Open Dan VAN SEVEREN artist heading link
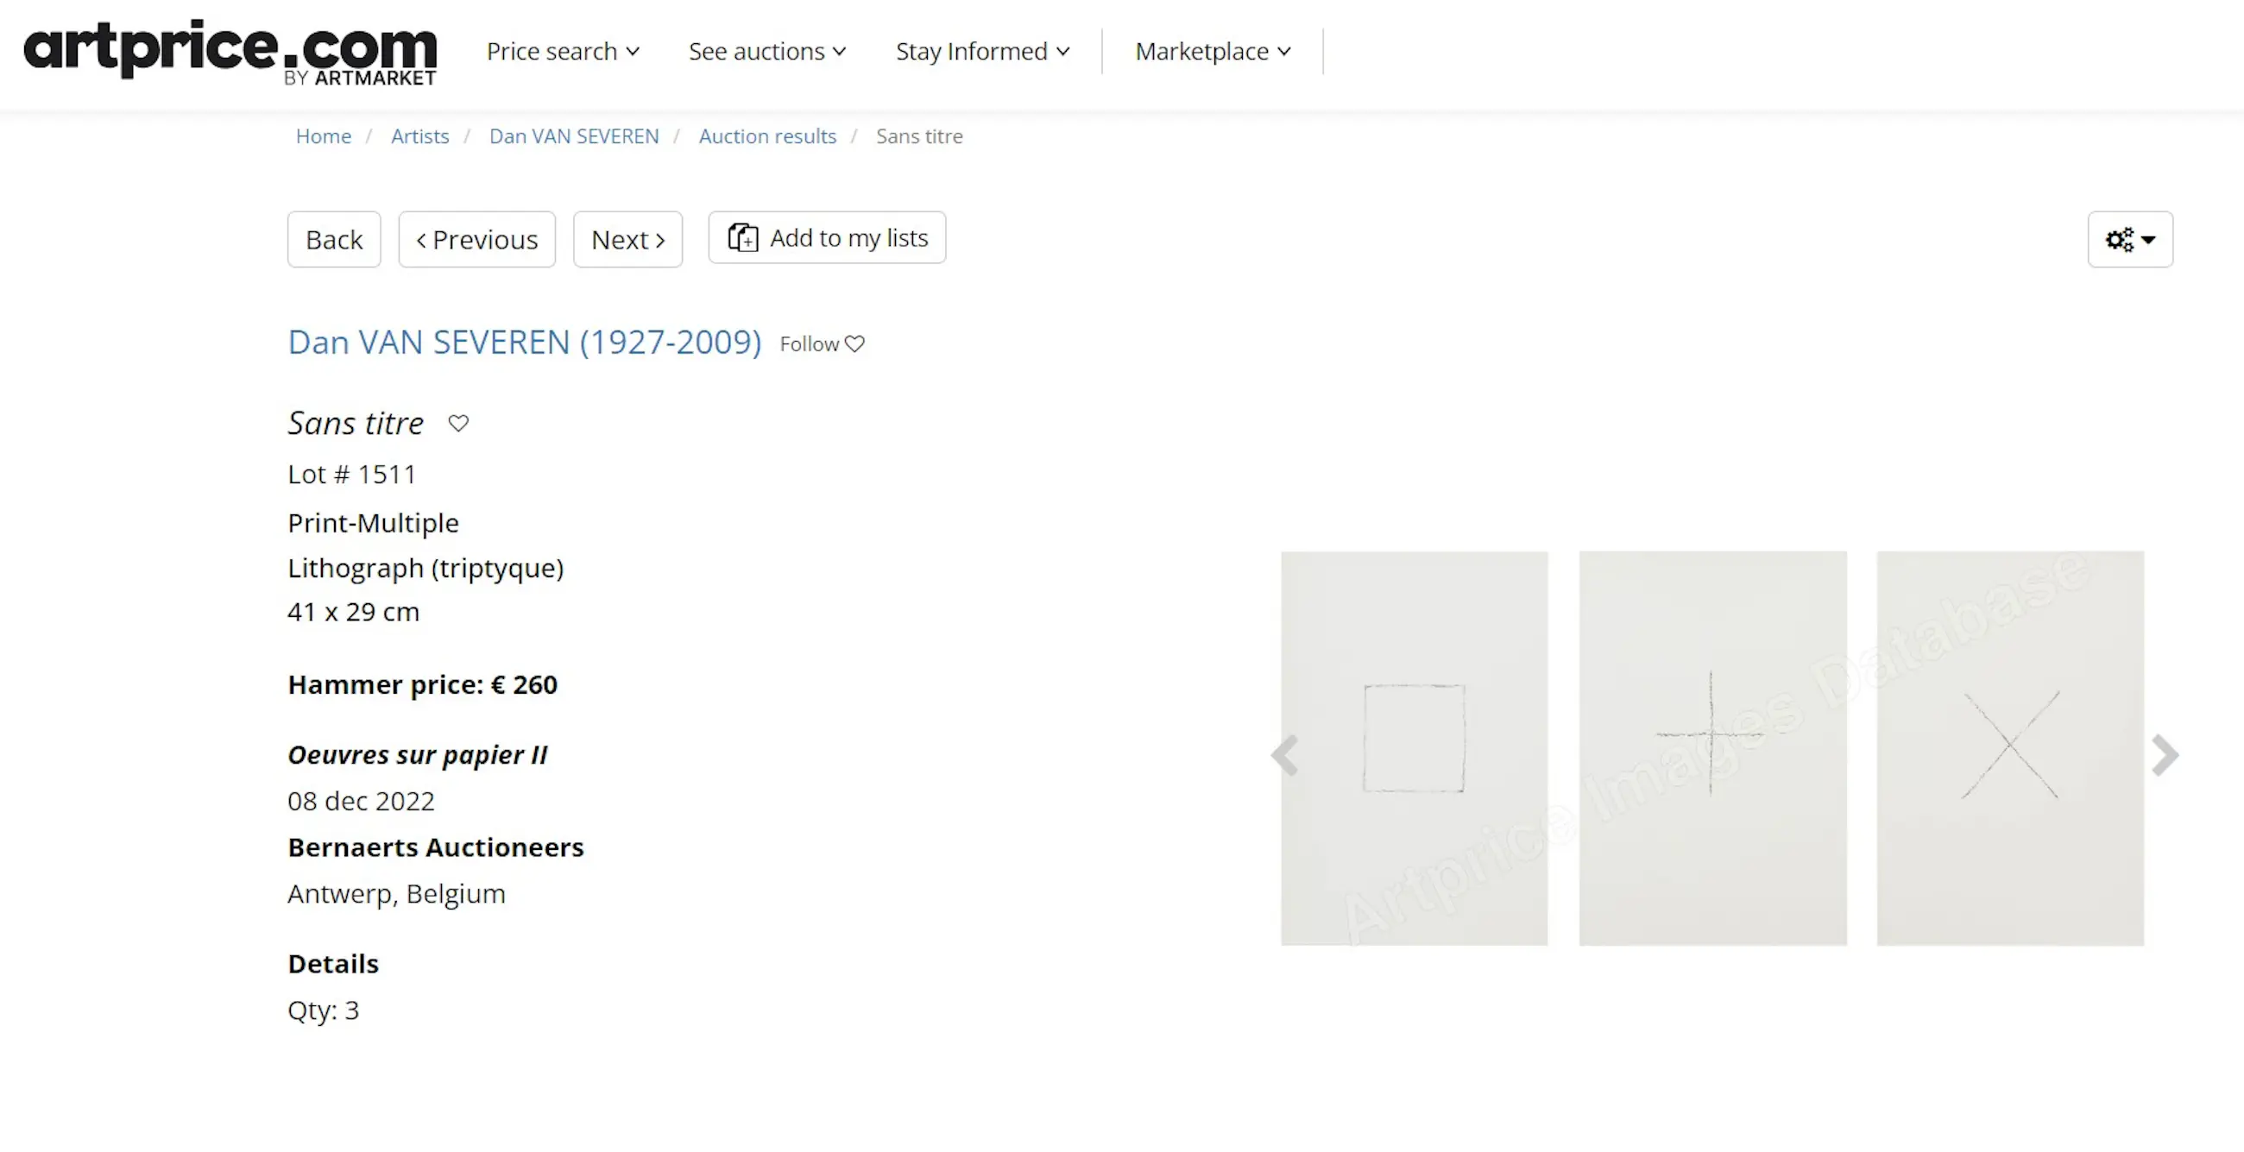The width and height of the screenshot is (2244, 1152). tap(525, 343)
